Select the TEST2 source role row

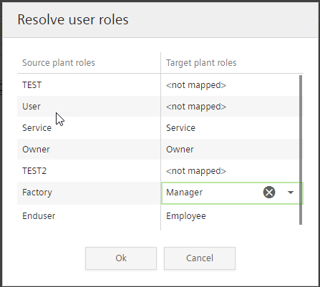(89, 171)
